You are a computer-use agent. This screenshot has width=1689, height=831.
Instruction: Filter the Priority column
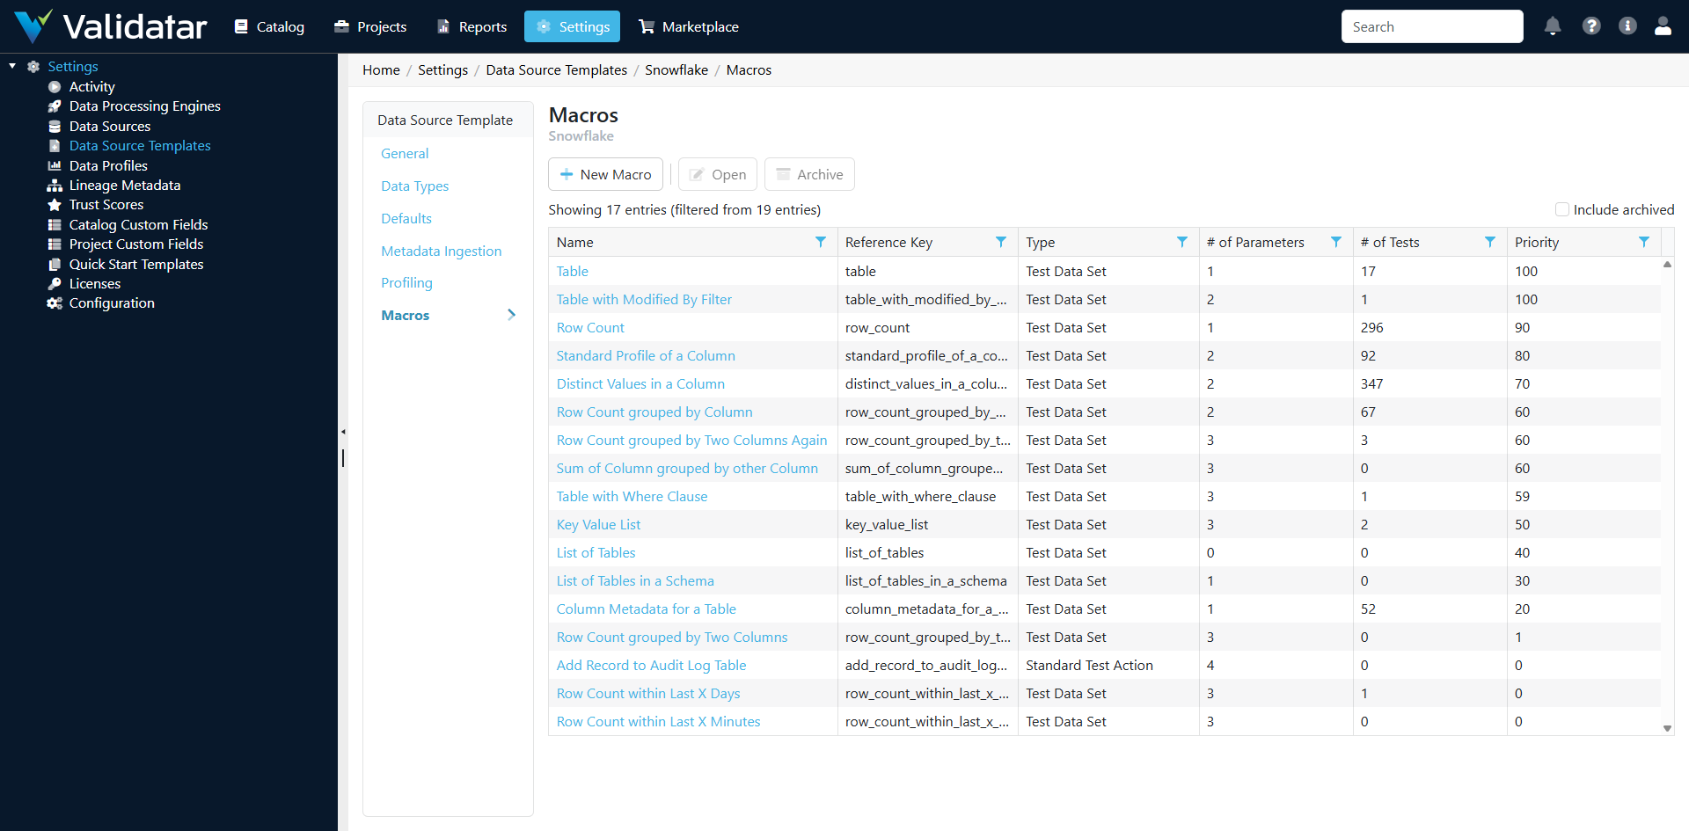(1645, 241)
